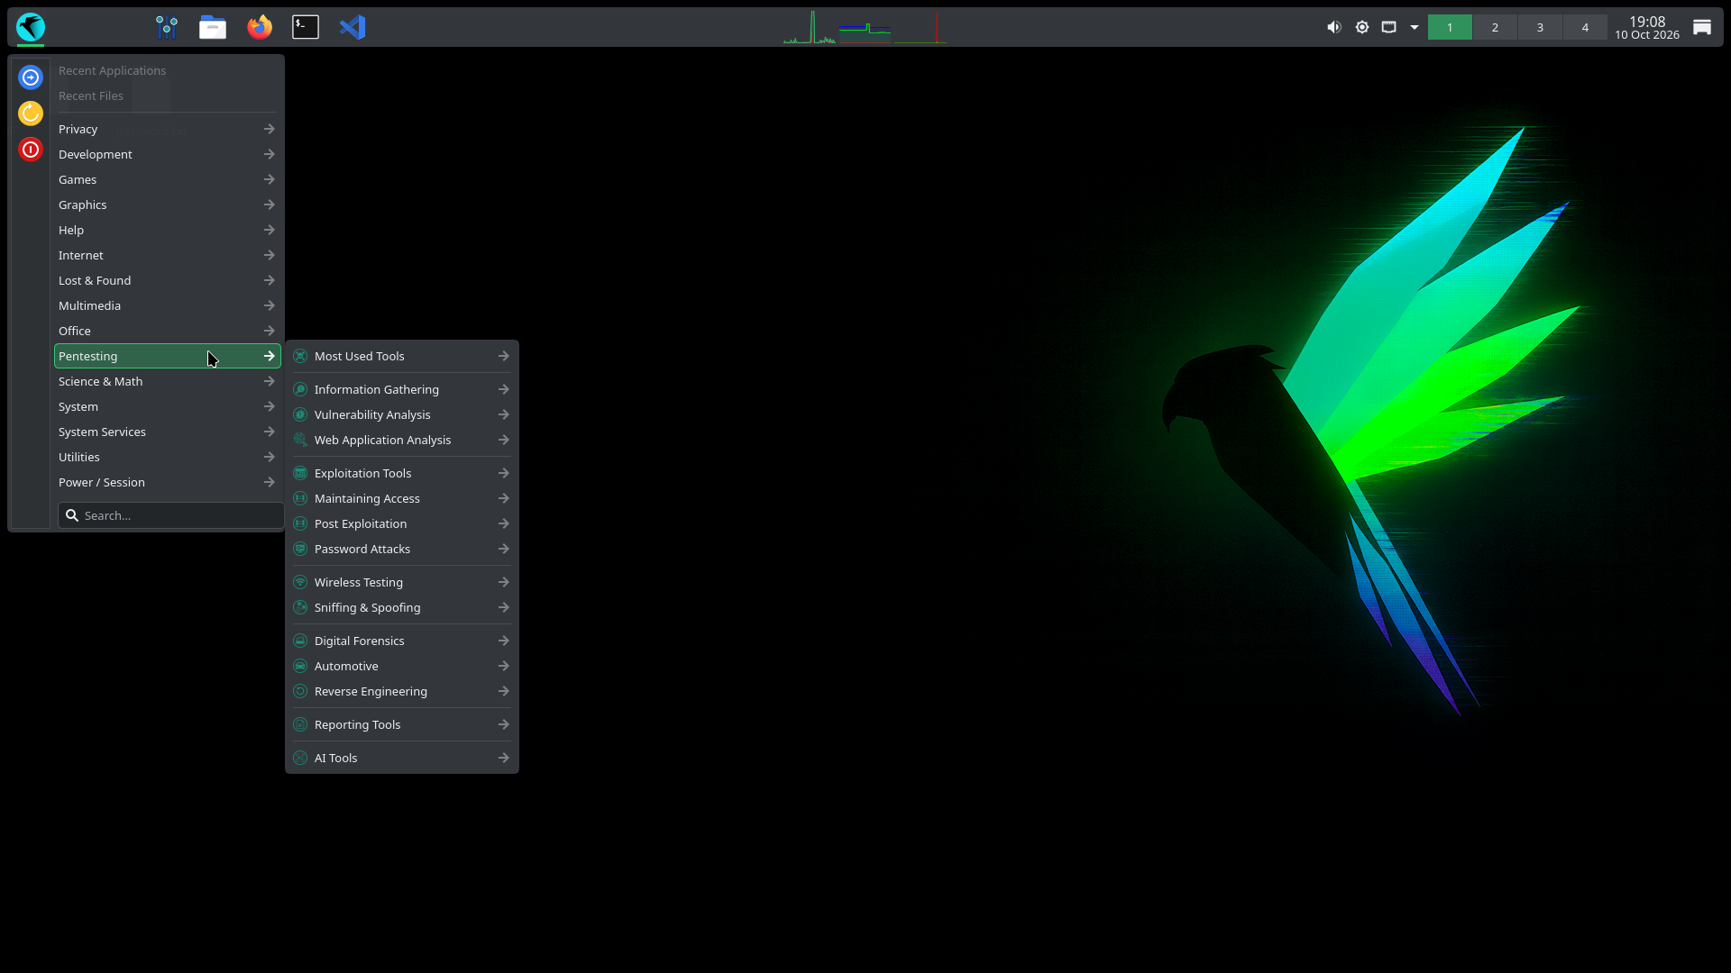The image size is (1731, 973).
Task: Open Visual Studio Code launcher
Action: [x=353, y=27]
